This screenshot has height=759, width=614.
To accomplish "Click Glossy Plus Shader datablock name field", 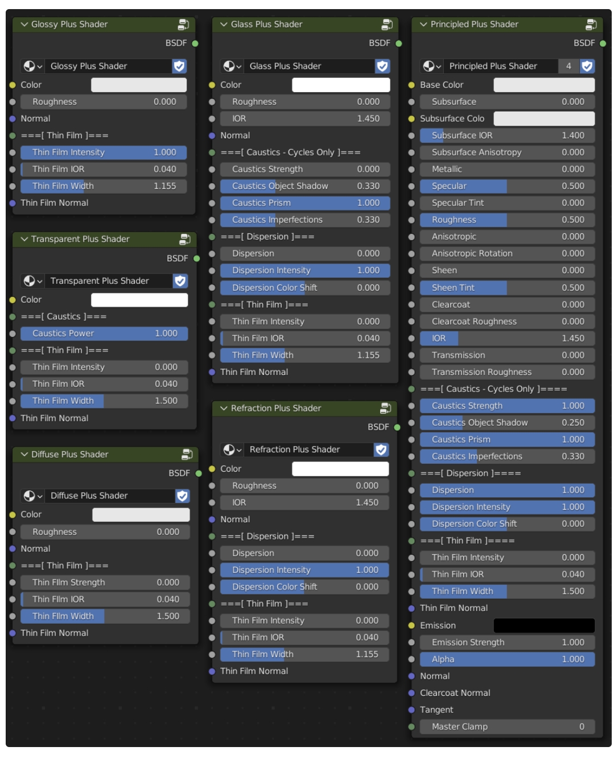I will click(109, 66).
